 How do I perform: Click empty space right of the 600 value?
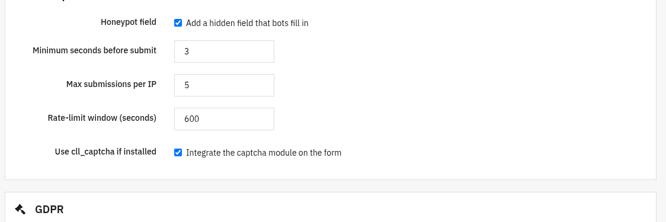click(238, 119)
